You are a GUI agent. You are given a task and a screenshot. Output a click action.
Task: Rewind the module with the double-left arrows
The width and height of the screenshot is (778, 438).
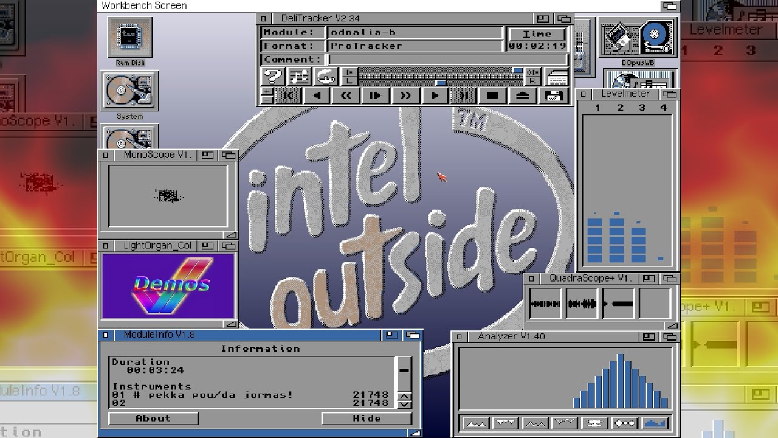click(x=346, y=96)
